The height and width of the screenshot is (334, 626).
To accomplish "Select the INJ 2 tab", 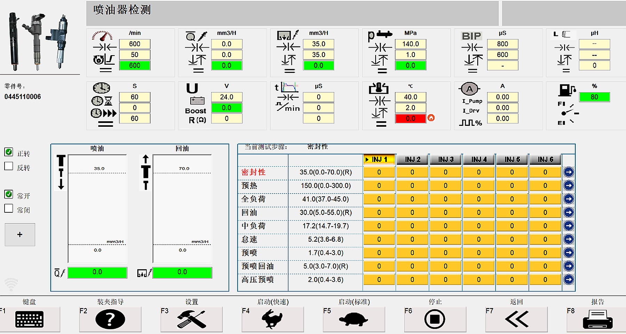I will (x=412, y=159).
